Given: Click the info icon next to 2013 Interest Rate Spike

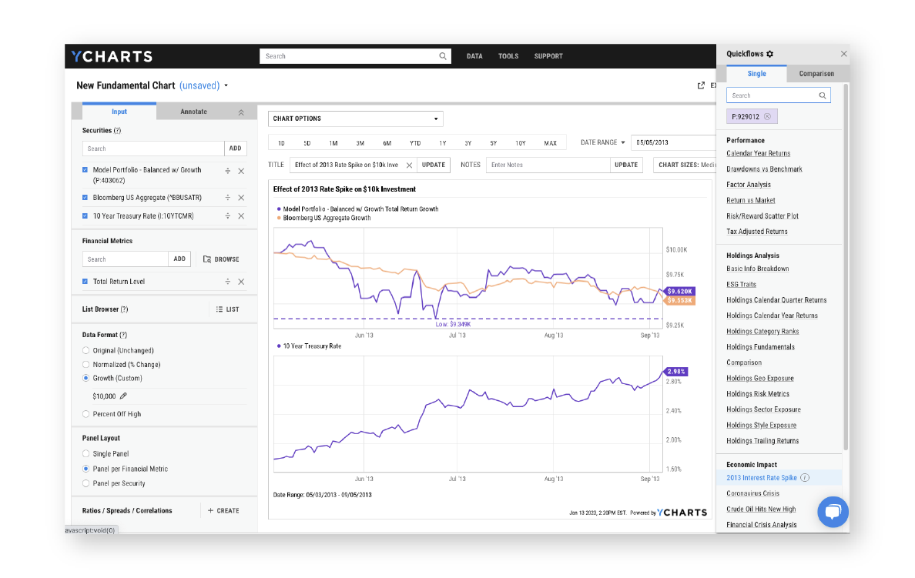Looking at the screenshot, I should point(805,477).
